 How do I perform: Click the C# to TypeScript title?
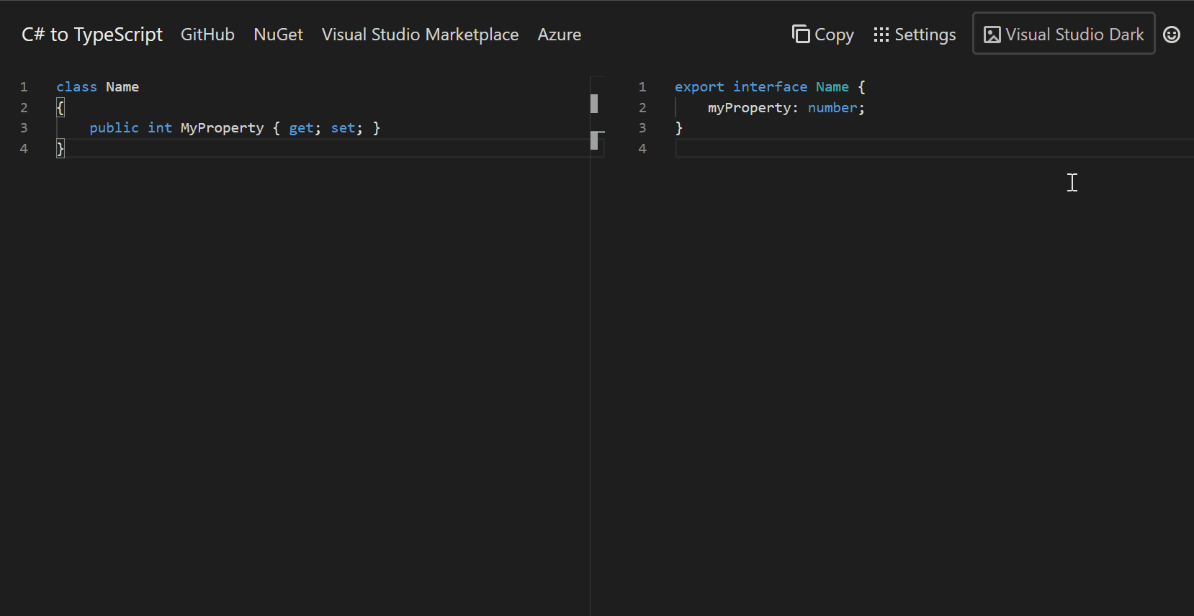point(92,35)
